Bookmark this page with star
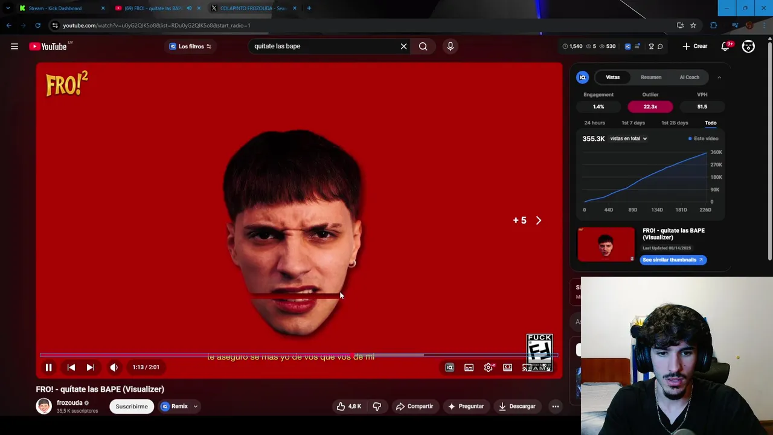Image resolution: width=773 pixels, height=435 pixels. pyautogui.click(x=693, y=25)
